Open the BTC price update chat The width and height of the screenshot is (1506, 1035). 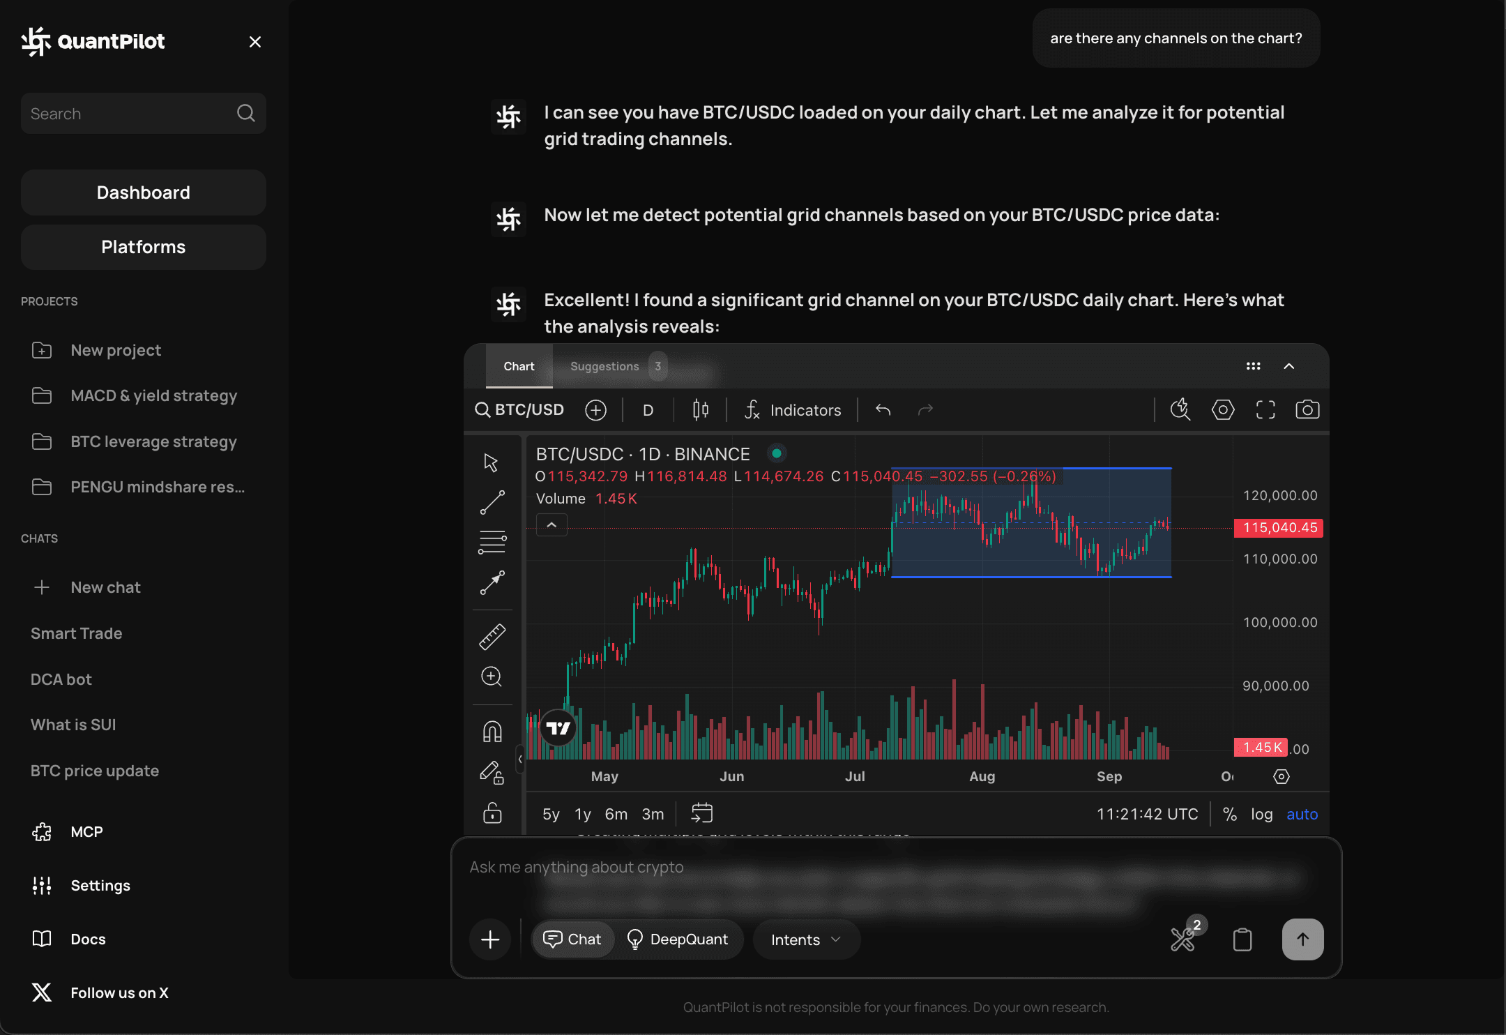click(95, 771)
